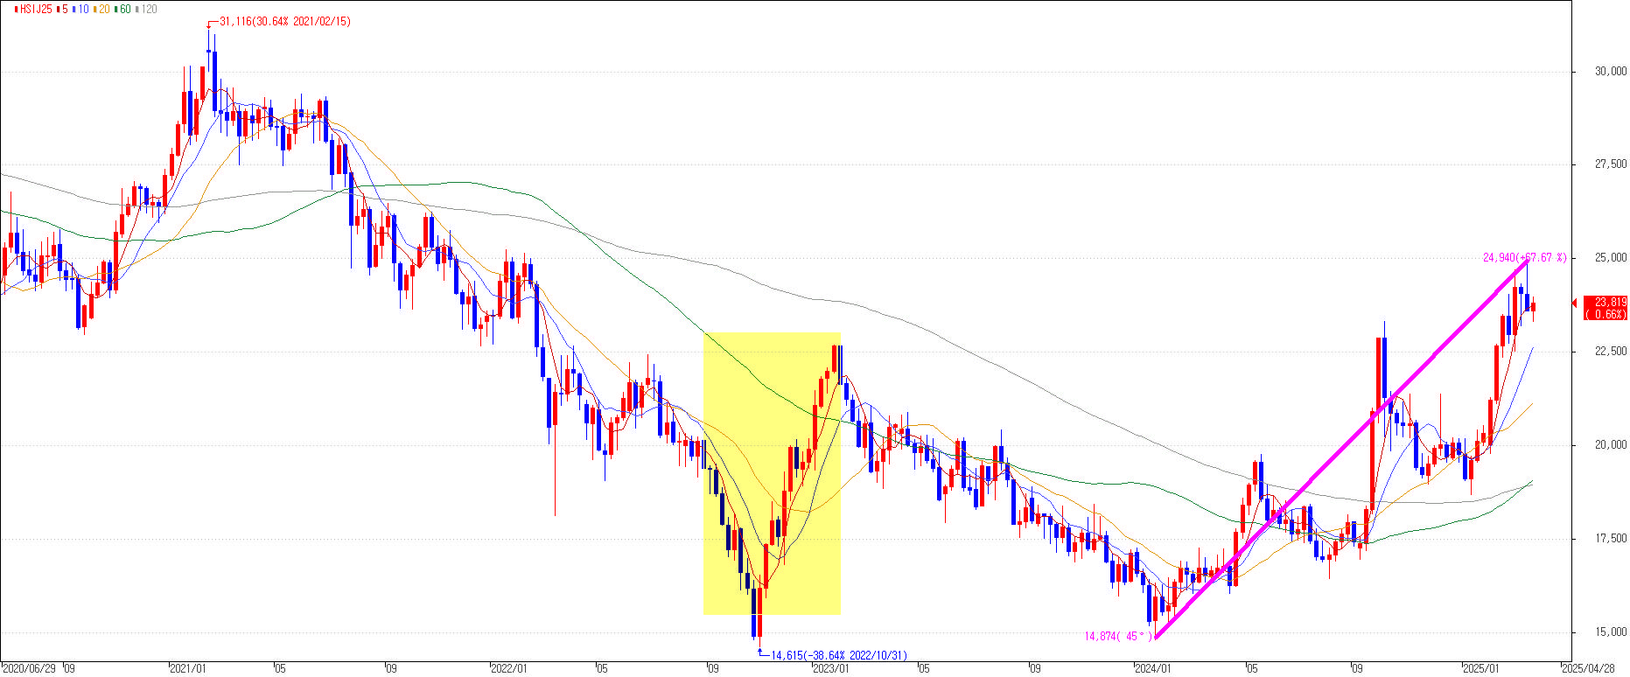Click the HSIJ25 symbol legend label
The image size is (1630, 677).
(x=34, y=9)
